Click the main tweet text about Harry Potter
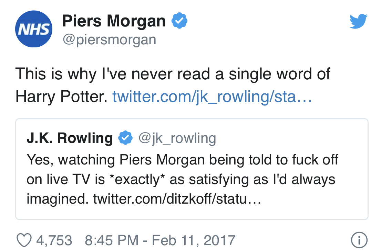The image size is (381, 251). (172, 74)
